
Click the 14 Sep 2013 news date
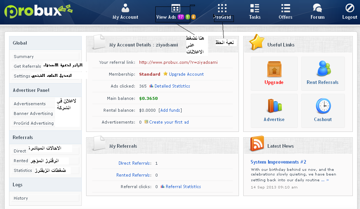[x=274, y=187]
